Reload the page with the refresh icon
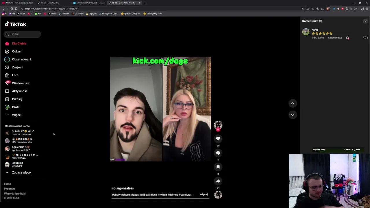Screen dimensions: 370x208 click(12, 9)
